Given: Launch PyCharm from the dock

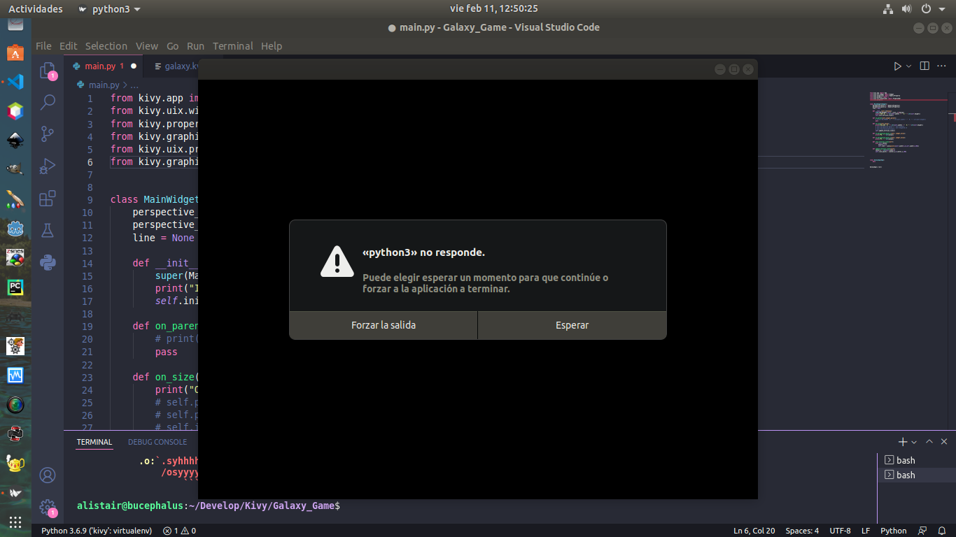Looking at the screenshot, I should coord(15,287).
